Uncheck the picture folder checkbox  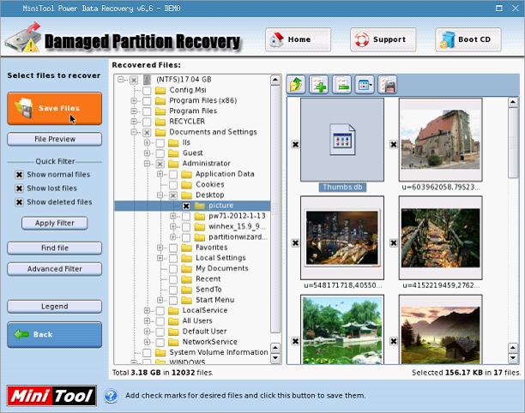(x=186, y=206)
